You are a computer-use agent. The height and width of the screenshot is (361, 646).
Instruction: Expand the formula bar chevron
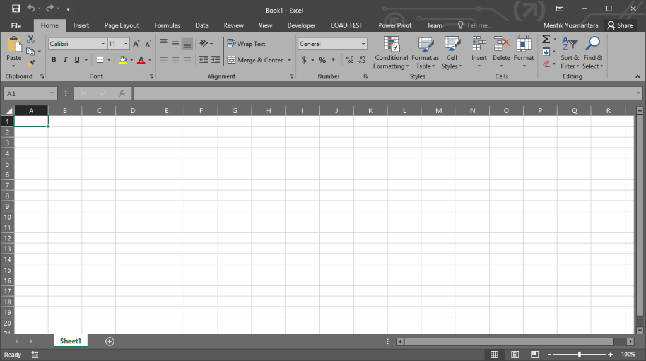coord(638,93)
